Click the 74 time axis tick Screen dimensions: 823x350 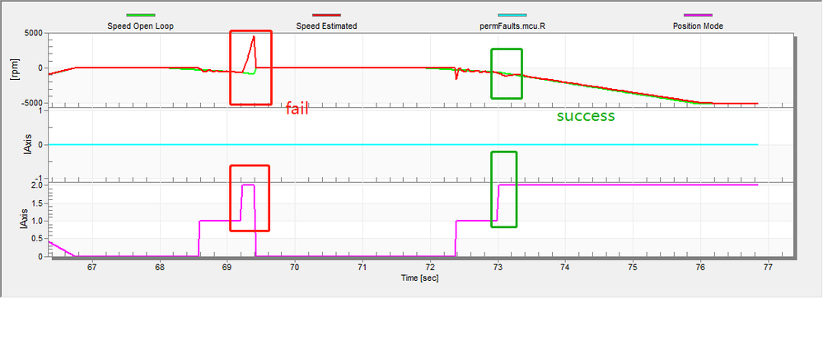565,268
